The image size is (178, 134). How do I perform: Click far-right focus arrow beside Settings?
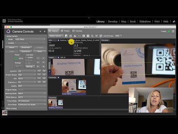tap(43, 67)
